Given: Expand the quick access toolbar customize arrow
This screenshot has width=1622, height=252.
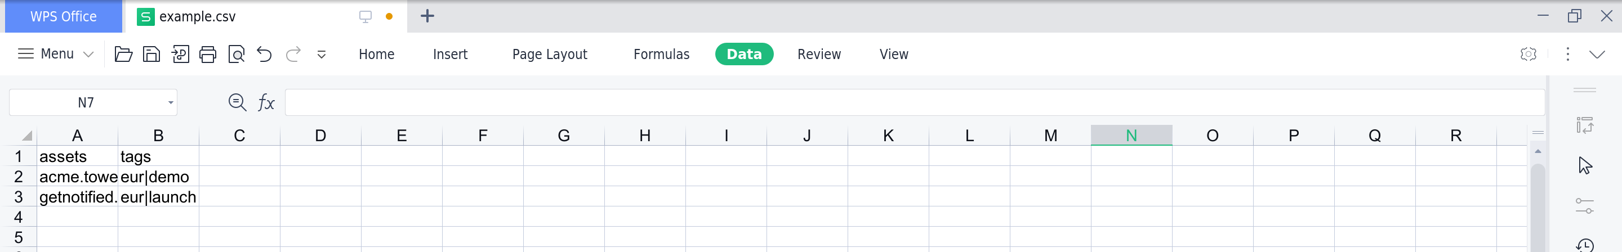Looking at the screenshot, I should click(321, 55).
